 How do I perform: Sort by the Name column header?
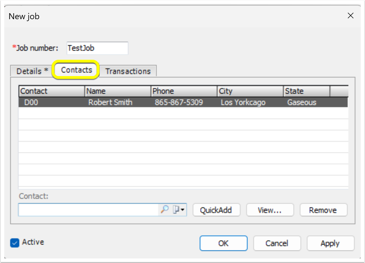click(118, 91)
